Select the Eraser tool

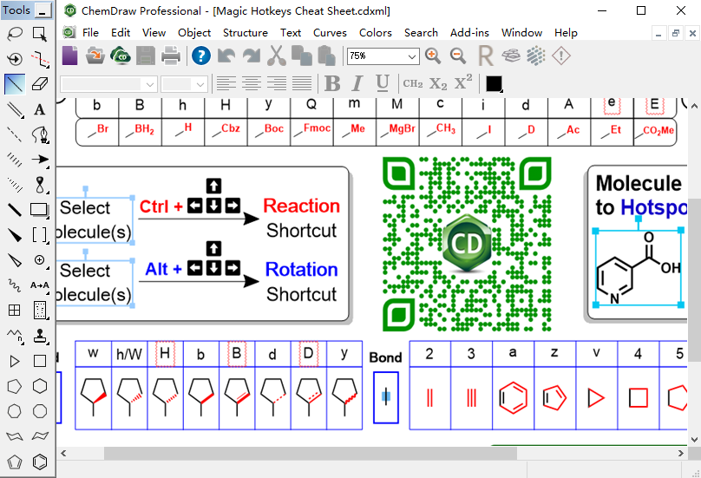[x=40, y=84]
